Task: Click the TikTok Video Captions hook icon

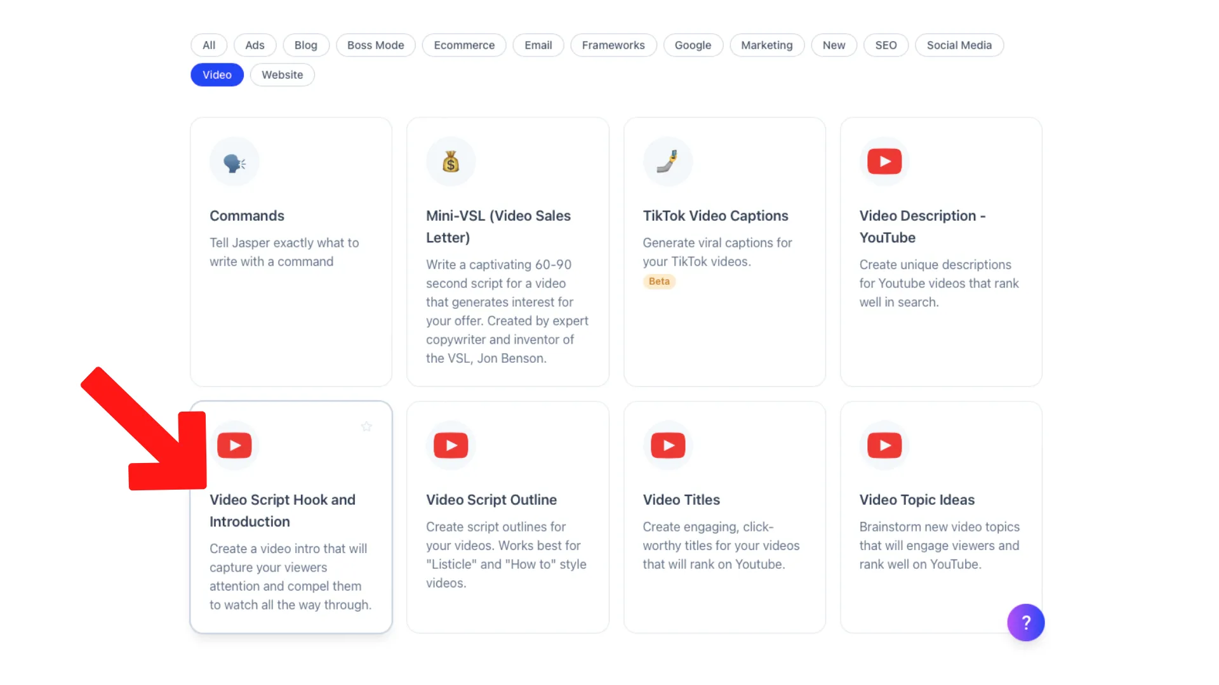Action: (667, 161)
